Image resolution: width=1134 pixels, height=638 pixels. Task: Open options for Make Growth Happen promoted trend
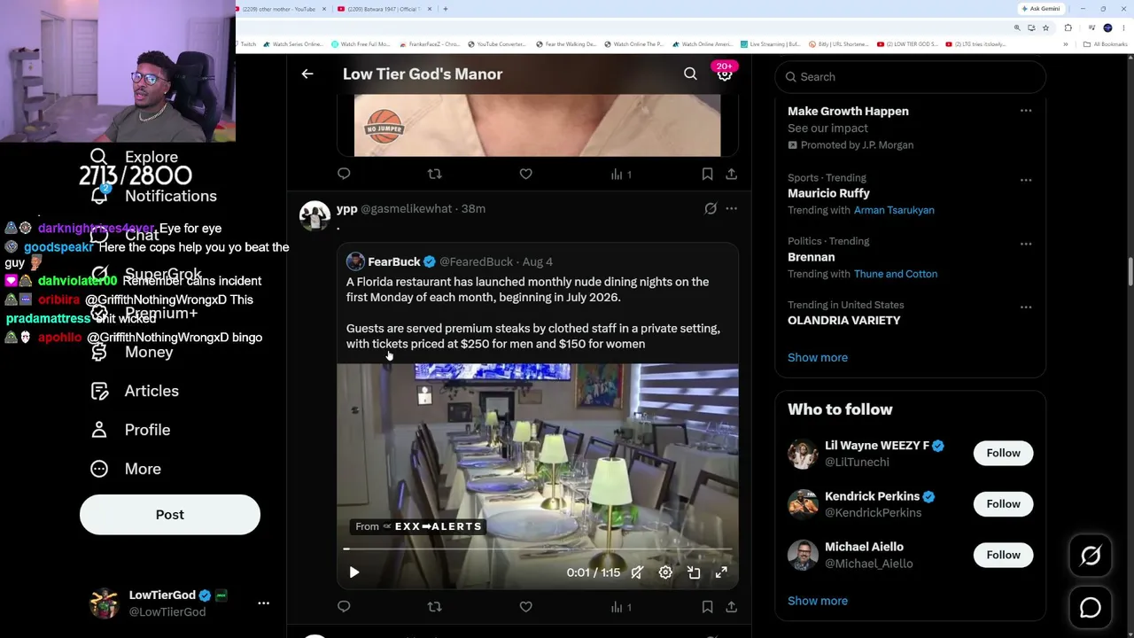point(1025,111)
